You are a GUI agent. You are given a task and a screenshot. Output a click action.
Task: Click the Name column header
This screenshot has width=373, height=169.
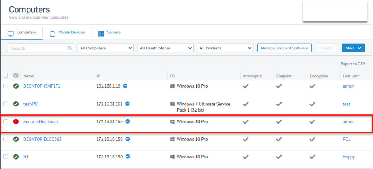[28, 76]
